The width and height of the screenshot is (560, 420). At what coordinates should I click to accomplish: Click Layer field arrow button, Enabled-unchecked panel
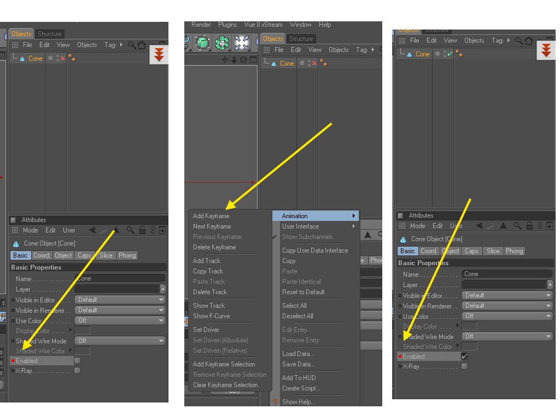tap(163, 289)
